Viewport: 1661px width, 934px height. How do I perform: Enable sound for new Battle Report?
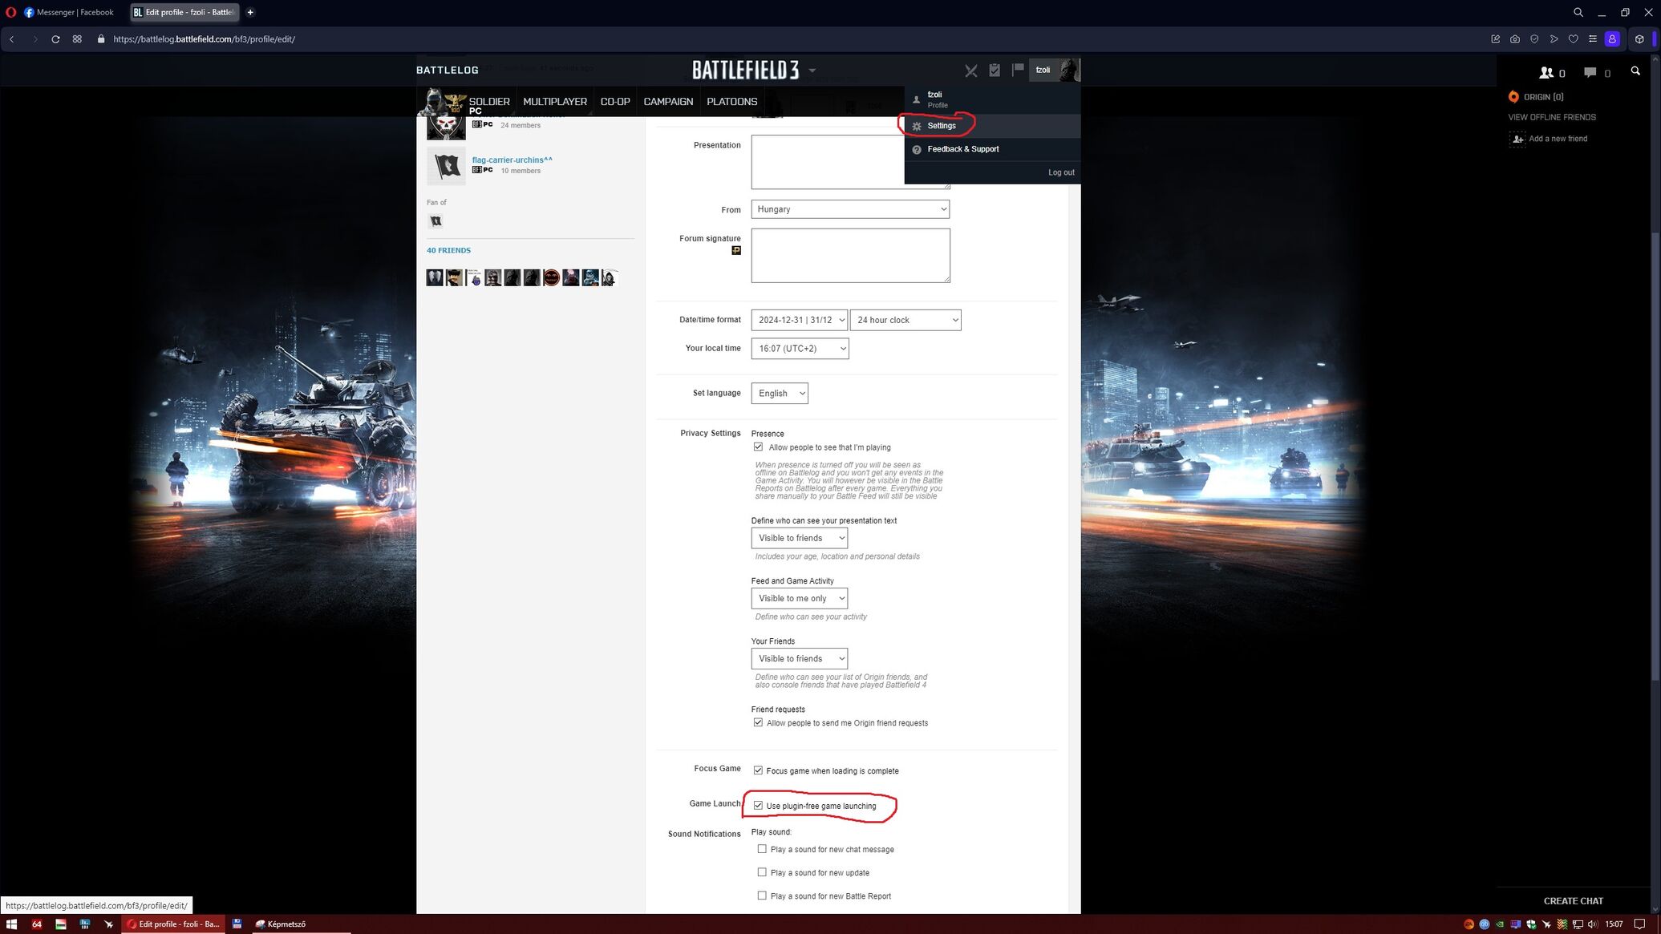click(x=762, y=896)
